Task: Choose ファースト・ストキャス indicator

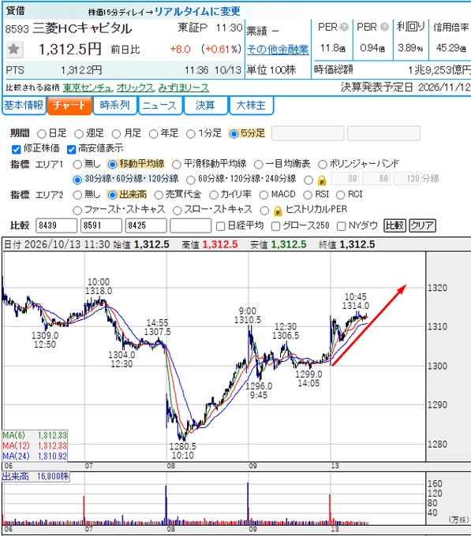Action: [77, 210]
